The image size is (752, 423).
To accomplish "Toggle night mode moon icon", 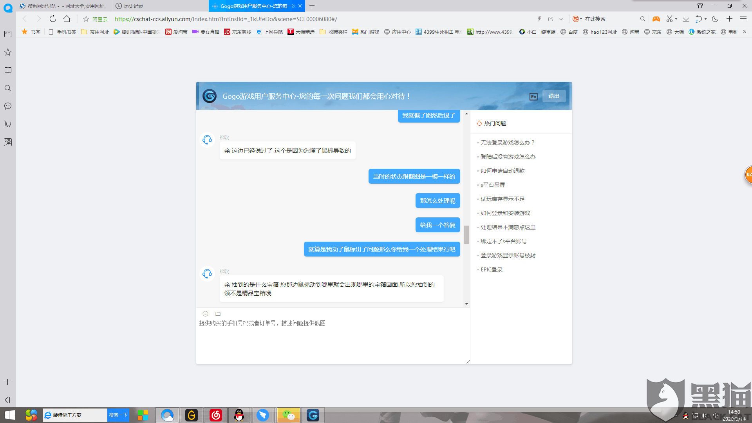I will pos(715,19).
